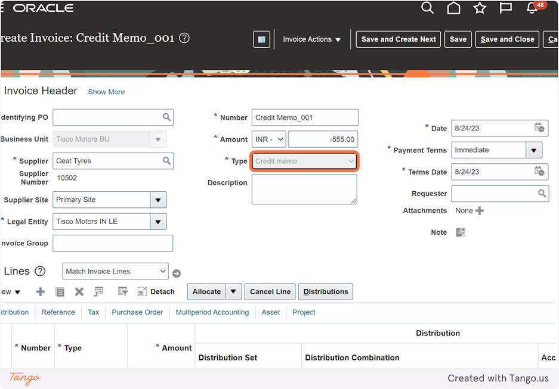Image resolution: width=559 pixels, height=389 pixels.
Task: Open the calendar picker for Date field
Action: point(539,127)
